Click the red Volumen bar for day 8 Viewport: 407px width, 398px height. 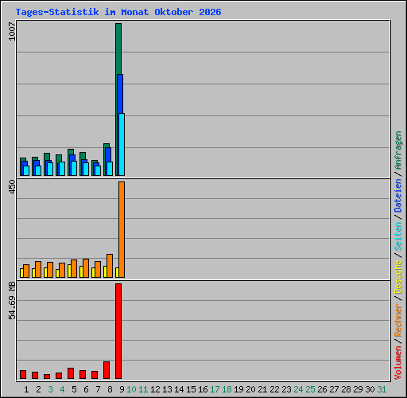coord(107,370)
